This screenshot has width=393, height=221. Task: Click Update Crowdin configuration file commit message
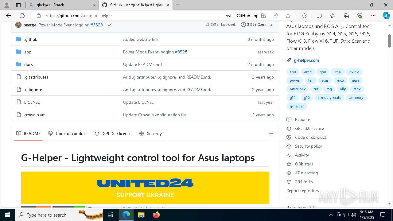point(155,115)
